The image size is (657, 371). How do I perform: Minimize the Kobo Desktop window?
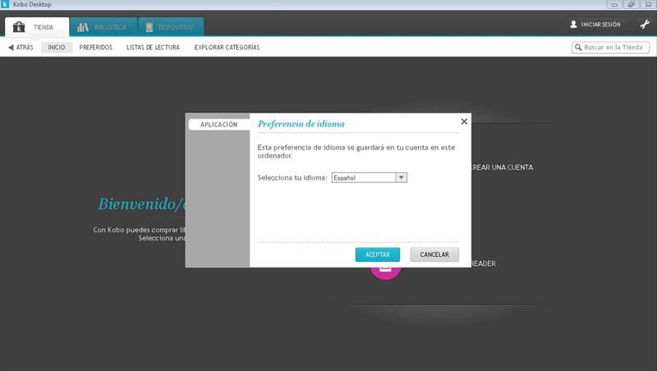(614, 4)
